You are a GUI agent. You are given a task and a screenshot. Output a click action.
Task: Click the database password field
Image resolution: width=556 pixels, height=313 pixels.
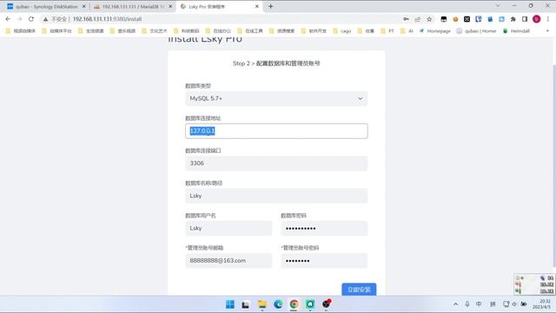click(324, 228)
